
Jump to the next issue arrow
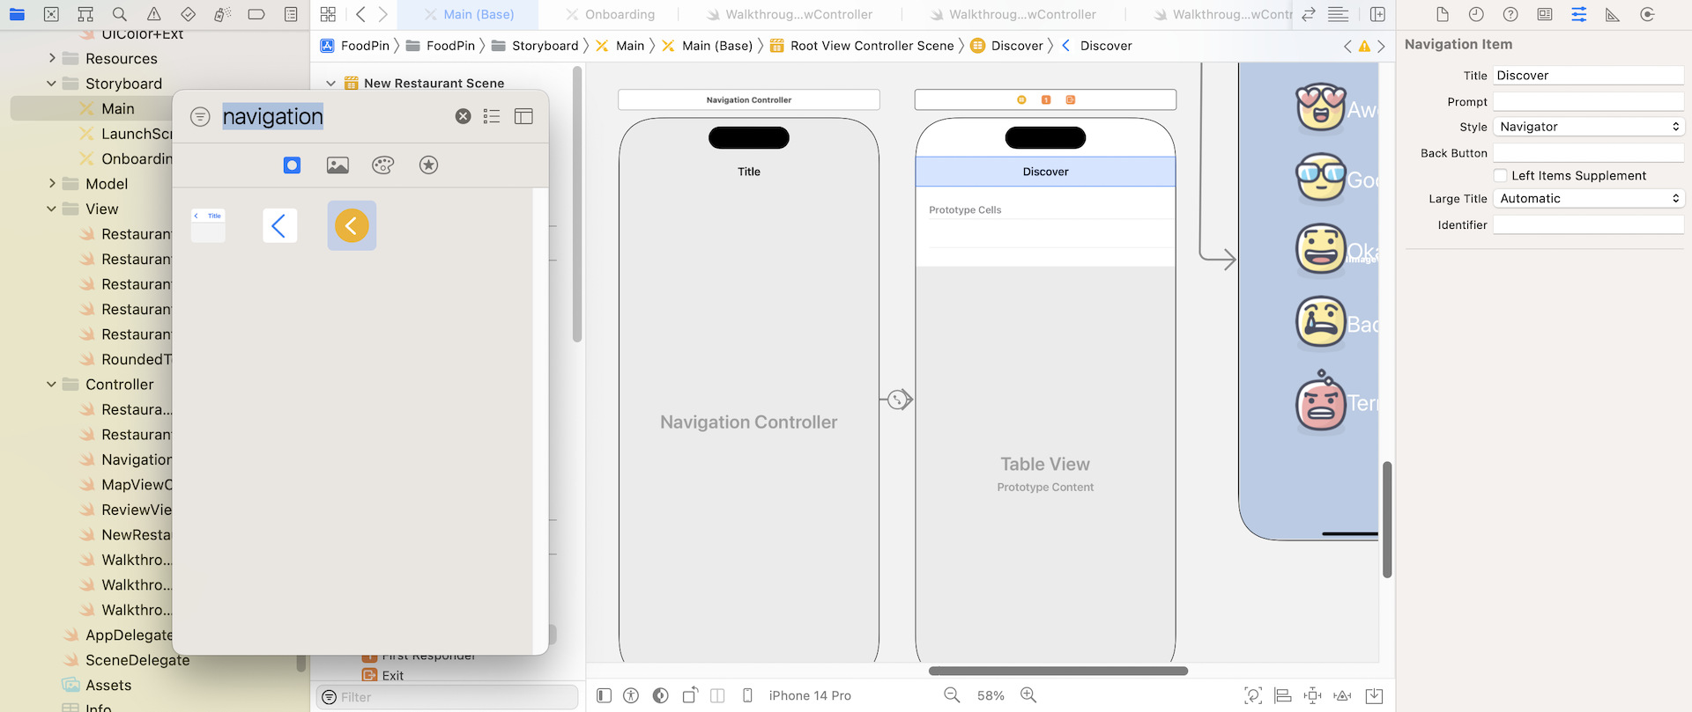point(1381,46)
